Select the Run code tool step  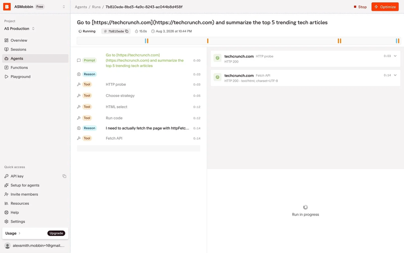[x=139, y=118]
